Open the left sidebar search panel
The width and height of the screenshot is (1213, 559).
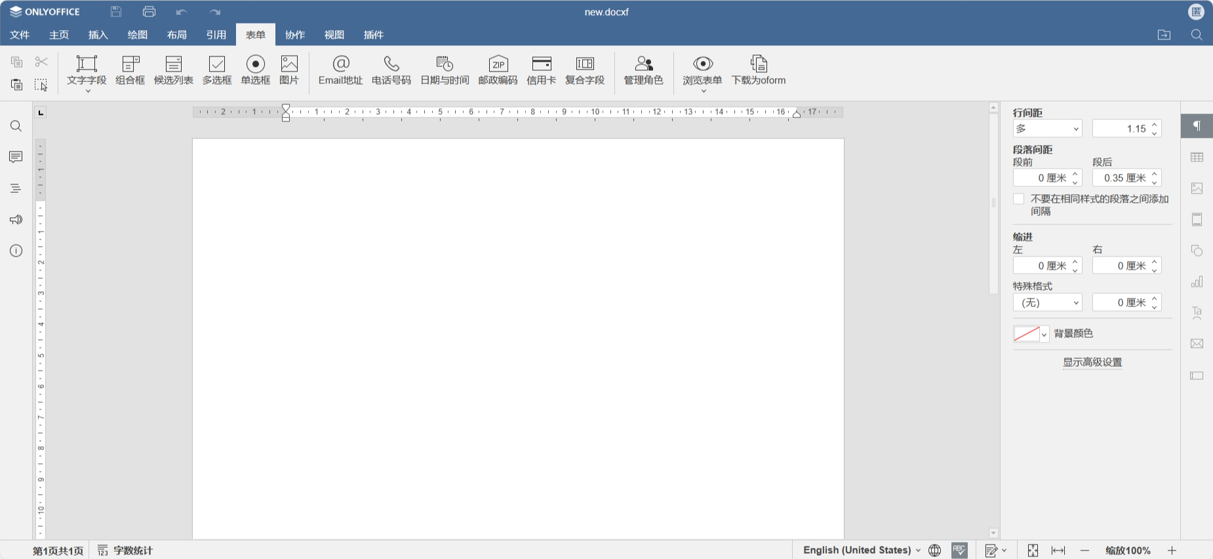tap(16, 126)
